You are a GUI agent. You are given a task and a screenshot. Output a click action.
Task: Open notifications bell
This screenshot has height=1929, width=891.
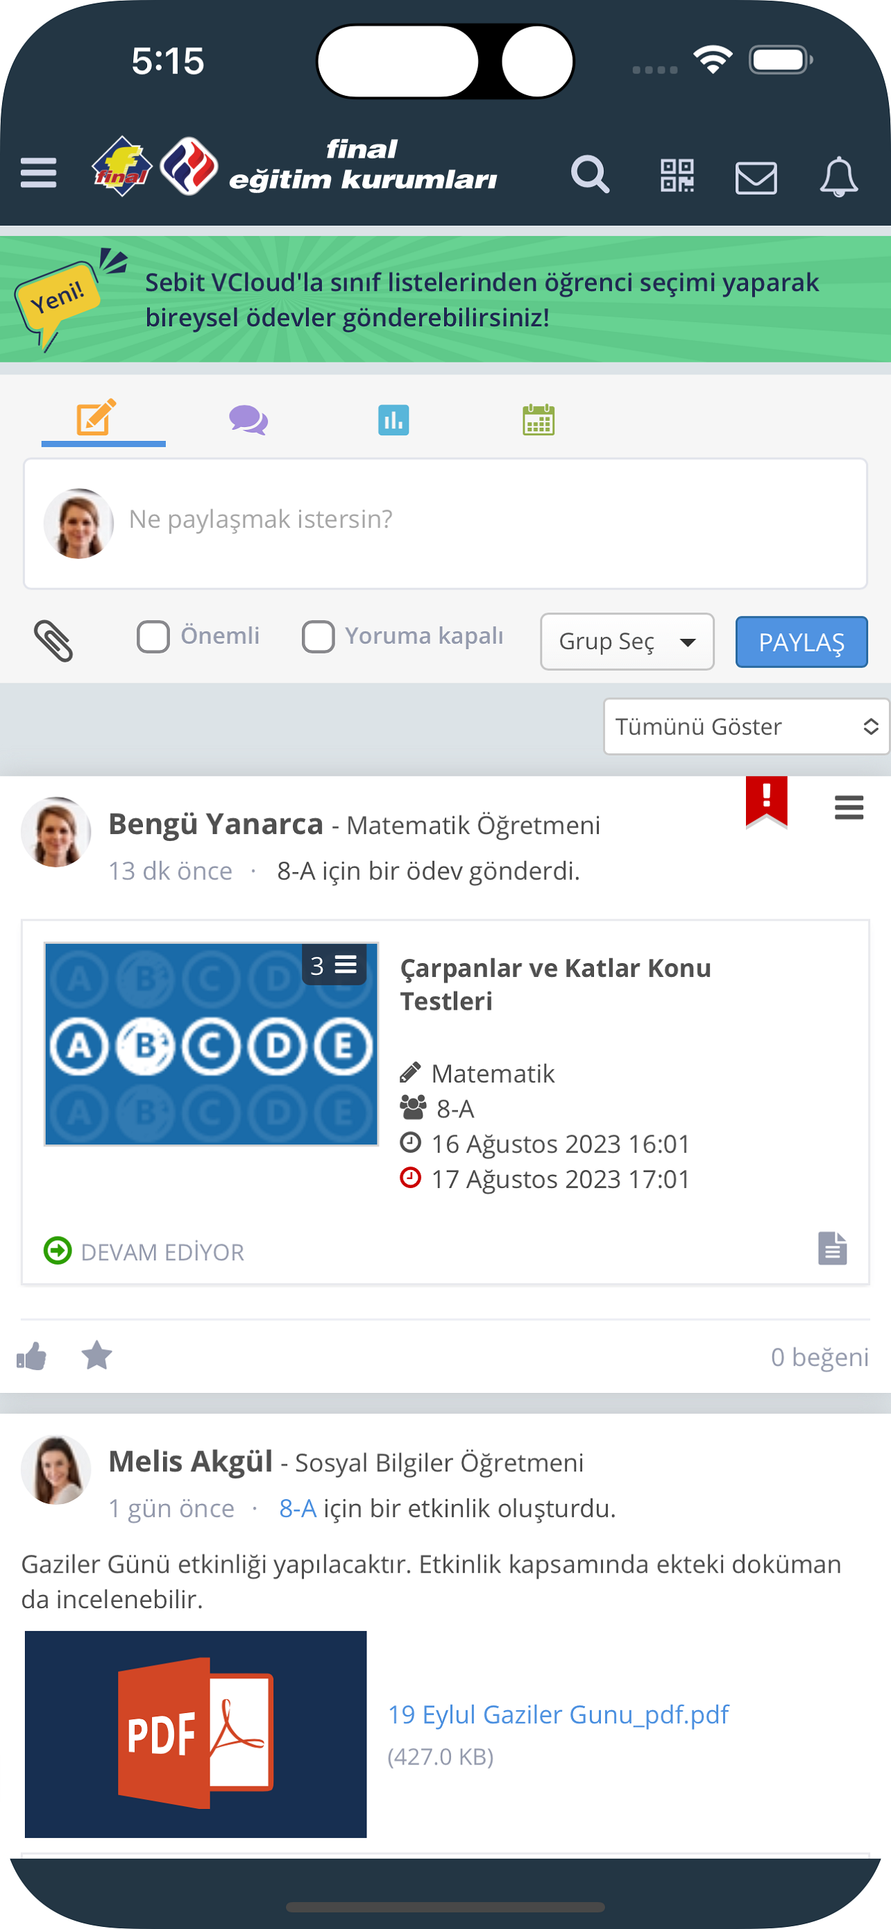tap(839, 177)
